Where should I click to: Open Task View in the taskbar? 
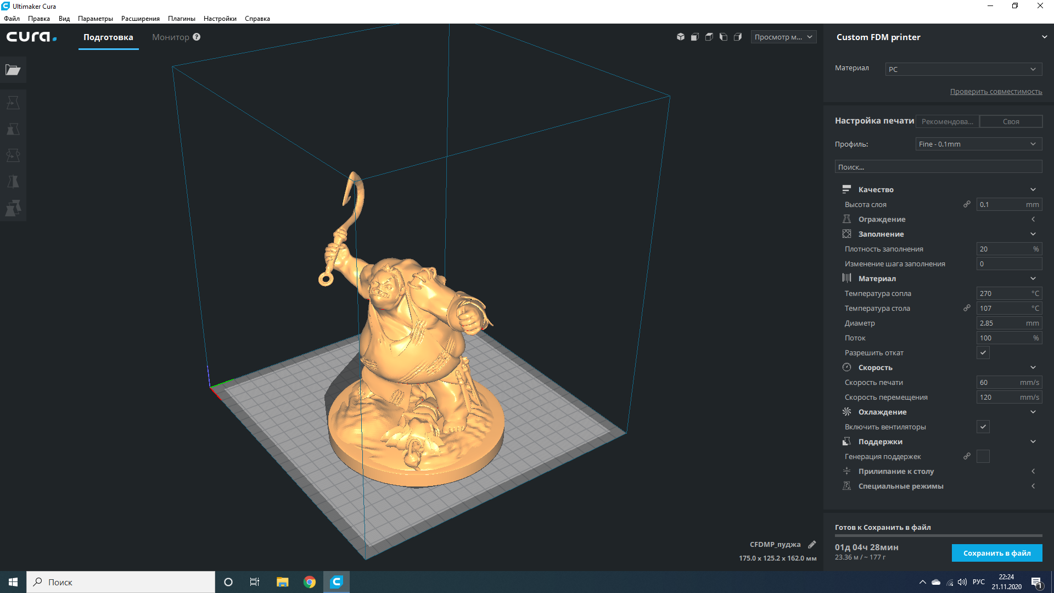coord(254,582)
